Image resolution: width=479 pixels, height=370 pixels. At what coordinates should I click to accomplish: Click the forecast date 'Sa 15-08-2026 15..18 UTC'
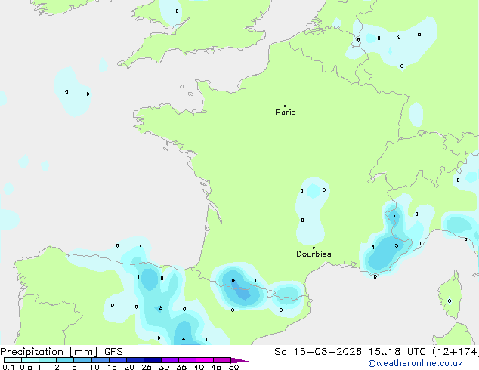(350, 352)
